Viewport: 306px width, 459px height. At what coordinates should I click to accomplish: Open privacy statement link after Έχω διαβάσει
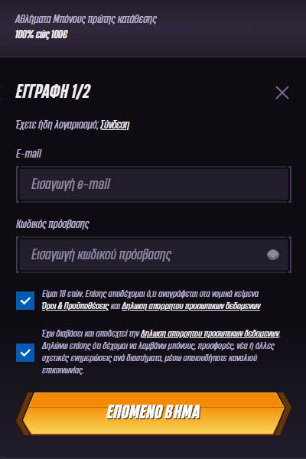[210, 334]
